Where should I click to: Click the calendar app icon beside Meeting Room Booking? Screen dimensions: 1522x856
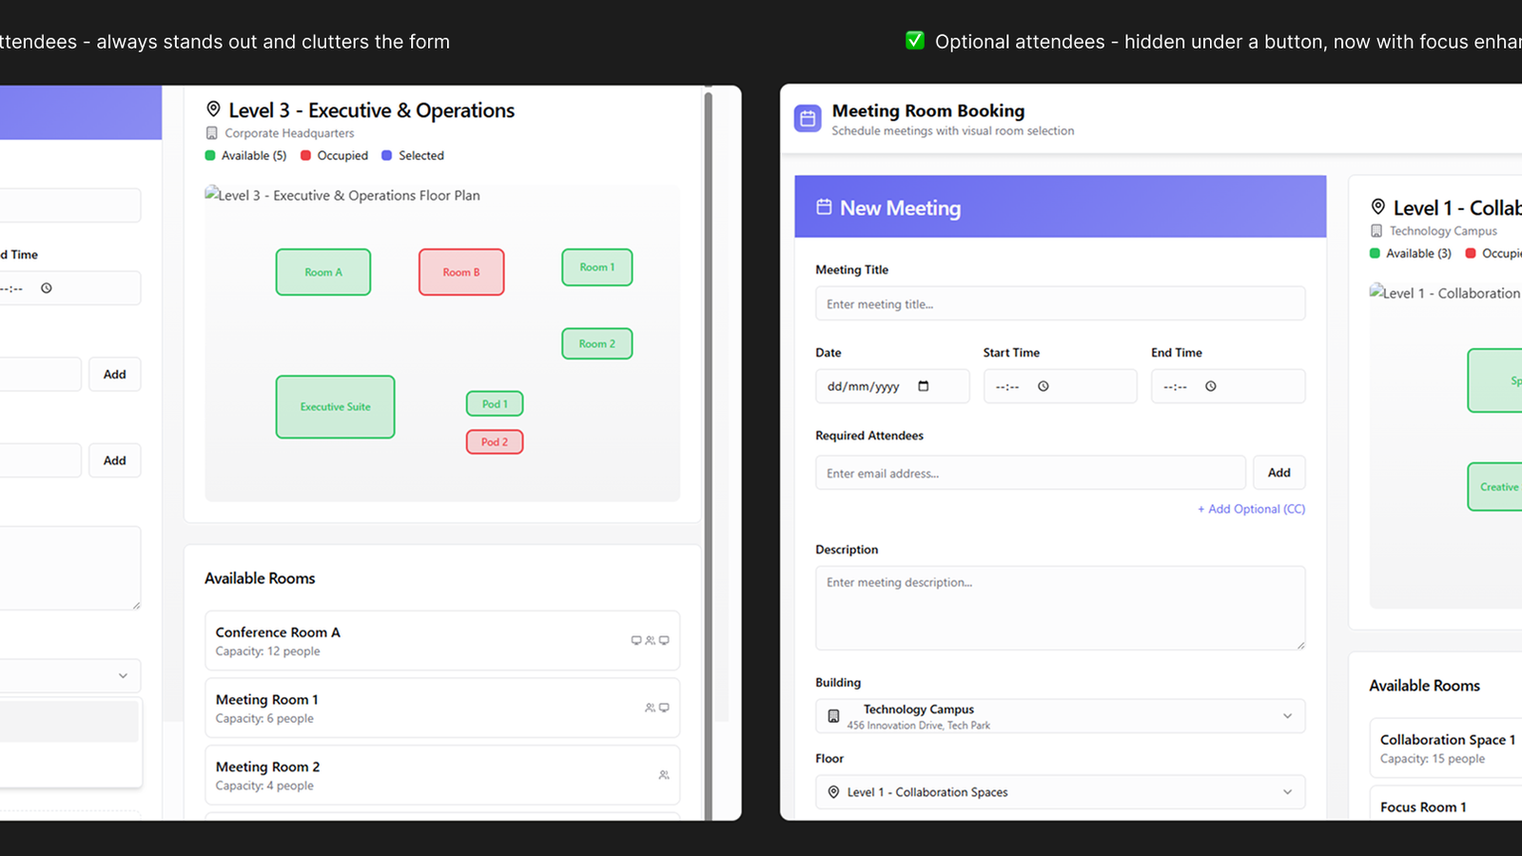pos(808,119)
